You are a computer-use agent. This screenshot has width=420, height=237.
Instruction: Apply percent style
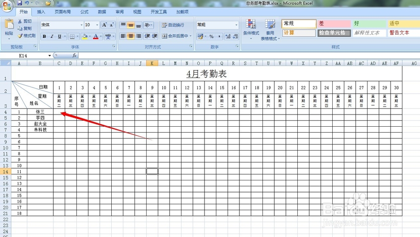click(212, 36)
